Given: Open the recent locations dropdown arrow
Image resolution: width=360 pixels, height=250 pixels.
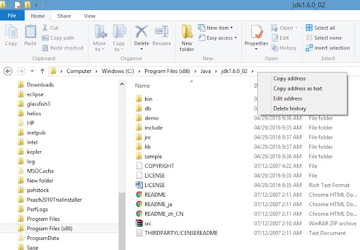Looking at the screenshot, I should [x=32, y=71].
